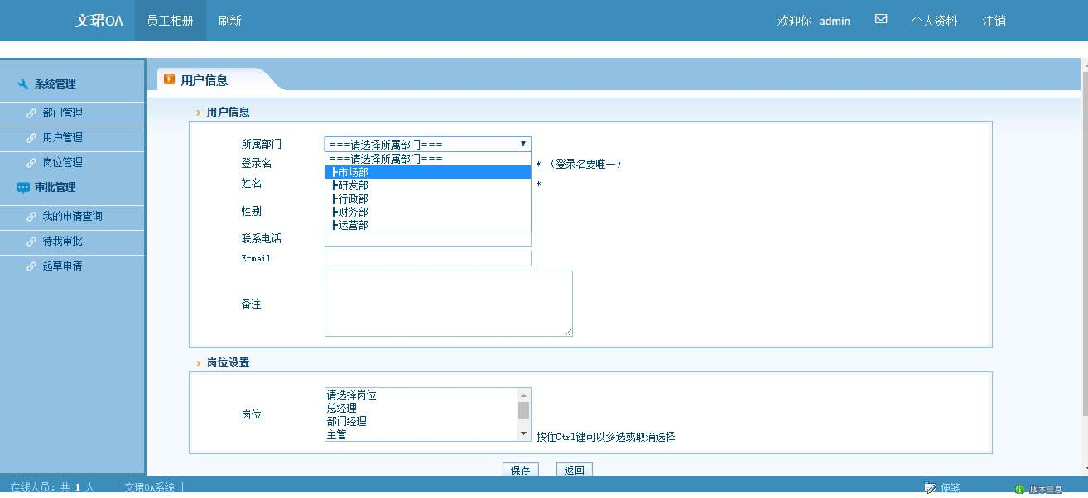Click the E-mail input field

tap(428, 259)
